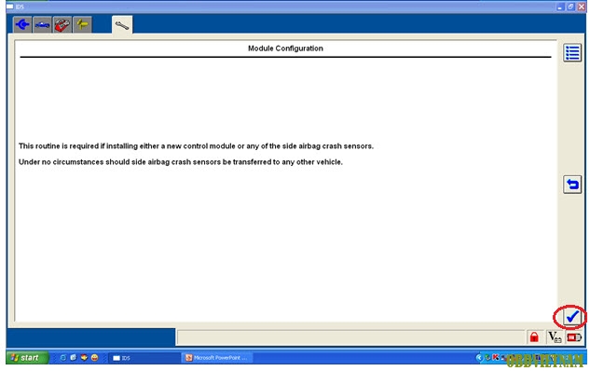Open the menu list icon
Screen dimensions: 590x371
pos(572,53)
